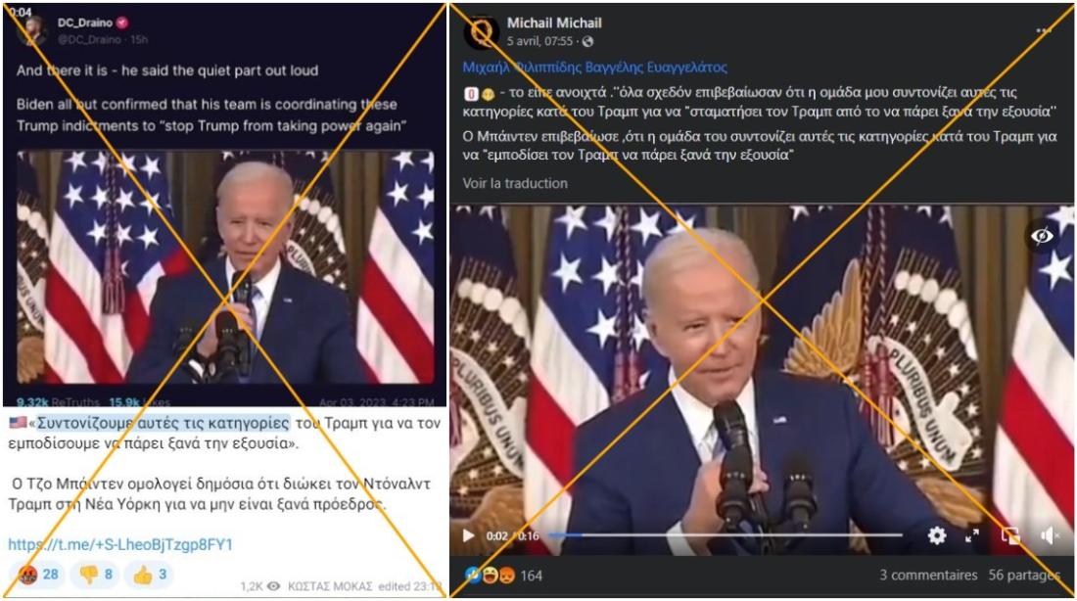Viewport: 1077px width, 601px height.
Task: Click thumbs up reaction with 3
Action: pyautogui.click(x=149, y=575)
